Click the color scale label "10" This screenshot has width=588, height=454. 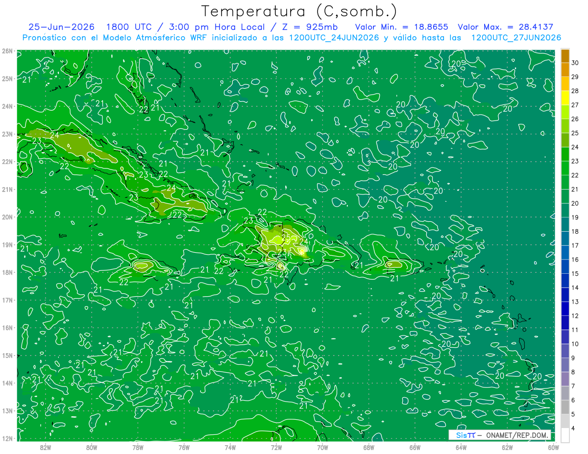pyautogui.click(x=575, y=344)
